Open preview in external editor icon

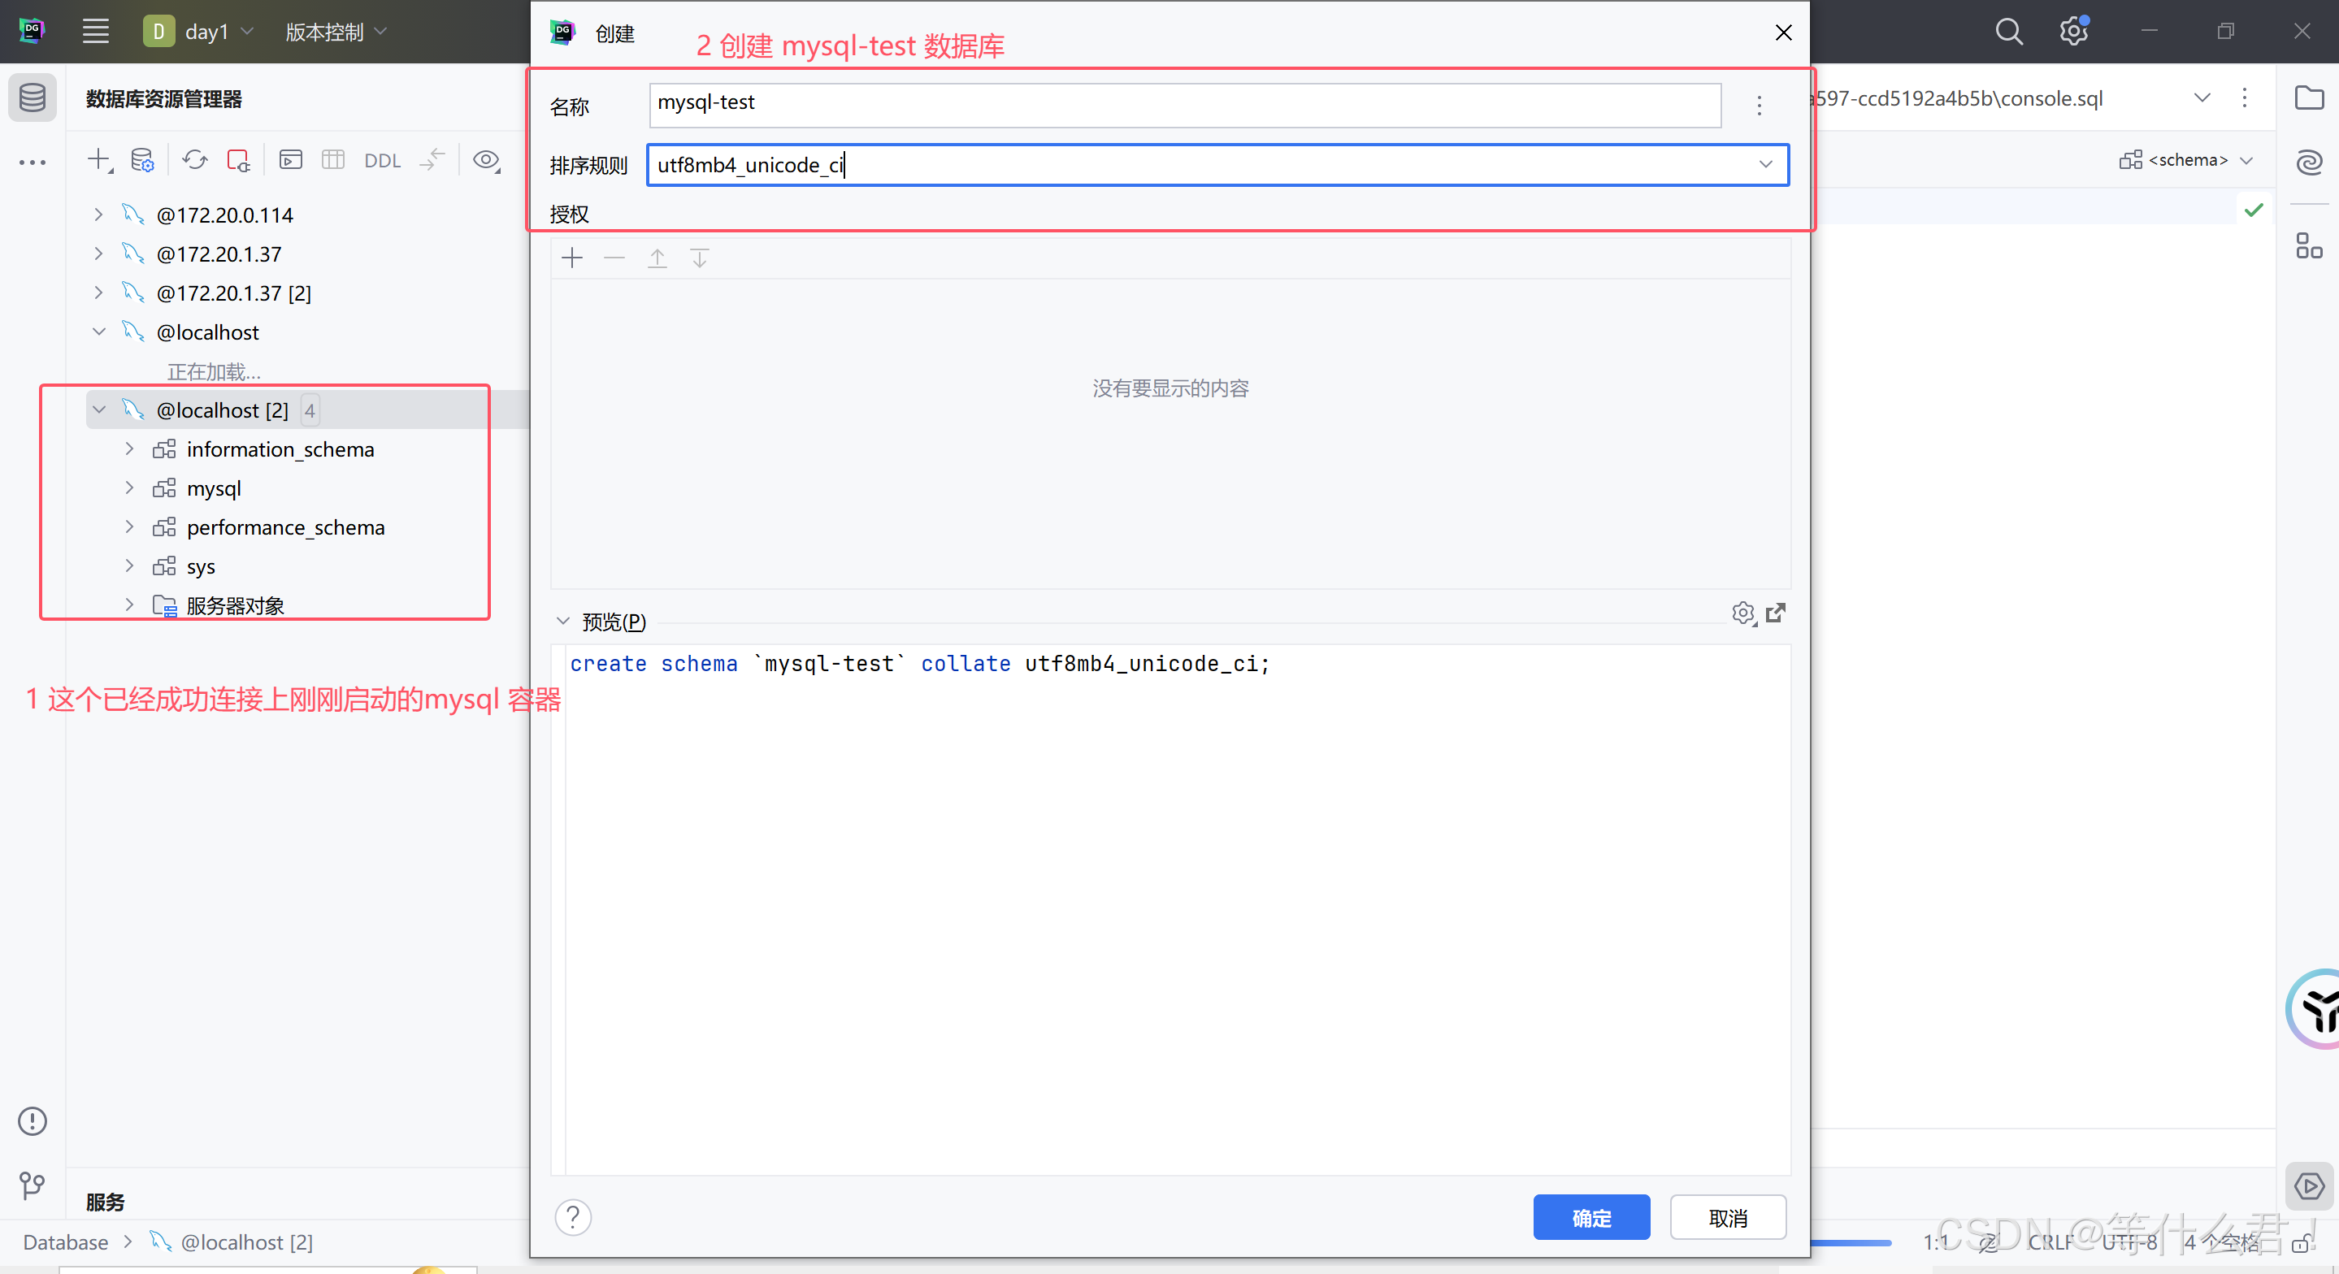click(x=1776, y=613)
